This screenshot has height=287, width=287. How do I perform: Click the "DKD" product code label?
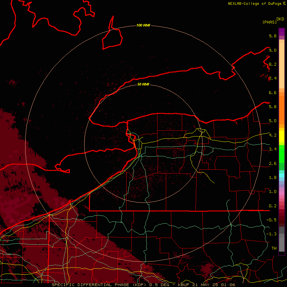click(x=280, y=19)
